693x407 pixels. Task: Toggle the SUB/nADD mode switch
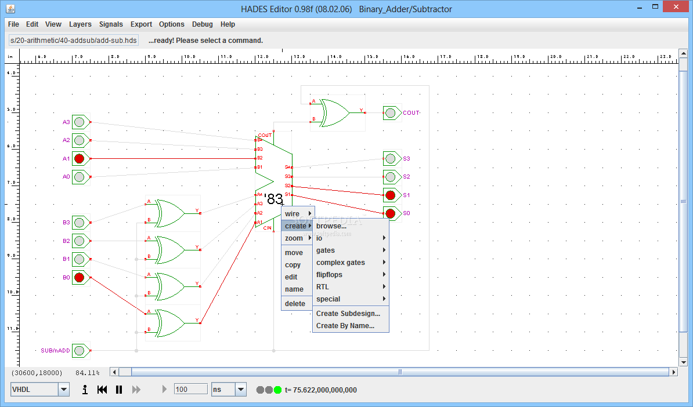(x=80, y=351)
